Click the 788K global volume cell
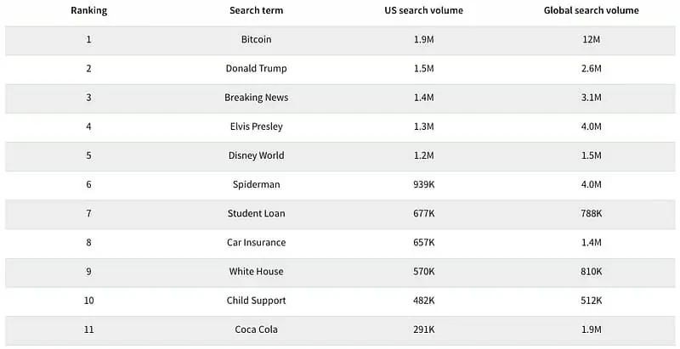The height and width of the screenshot is (349, 680). tap(591, 213)
